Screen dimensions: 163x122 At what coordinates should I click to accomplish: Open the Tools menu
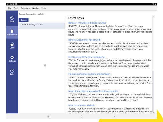point(16,8)
